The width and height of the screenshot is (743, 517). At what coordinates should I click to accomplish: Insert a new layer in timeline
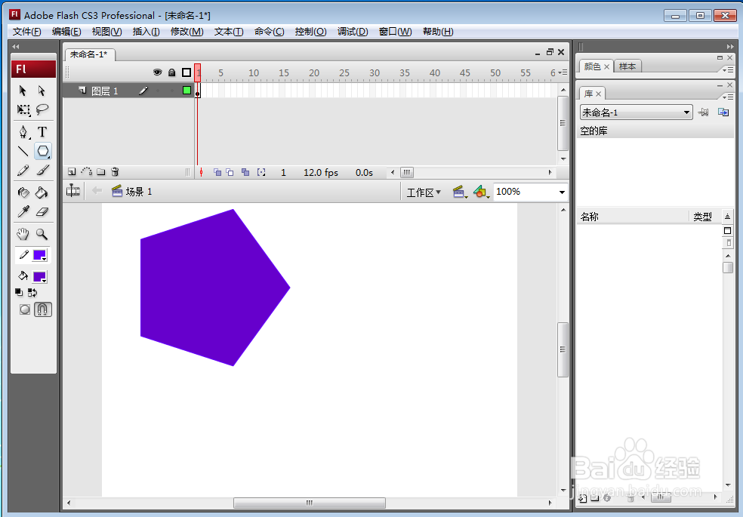pyautogui.click(x=72, y=172)
